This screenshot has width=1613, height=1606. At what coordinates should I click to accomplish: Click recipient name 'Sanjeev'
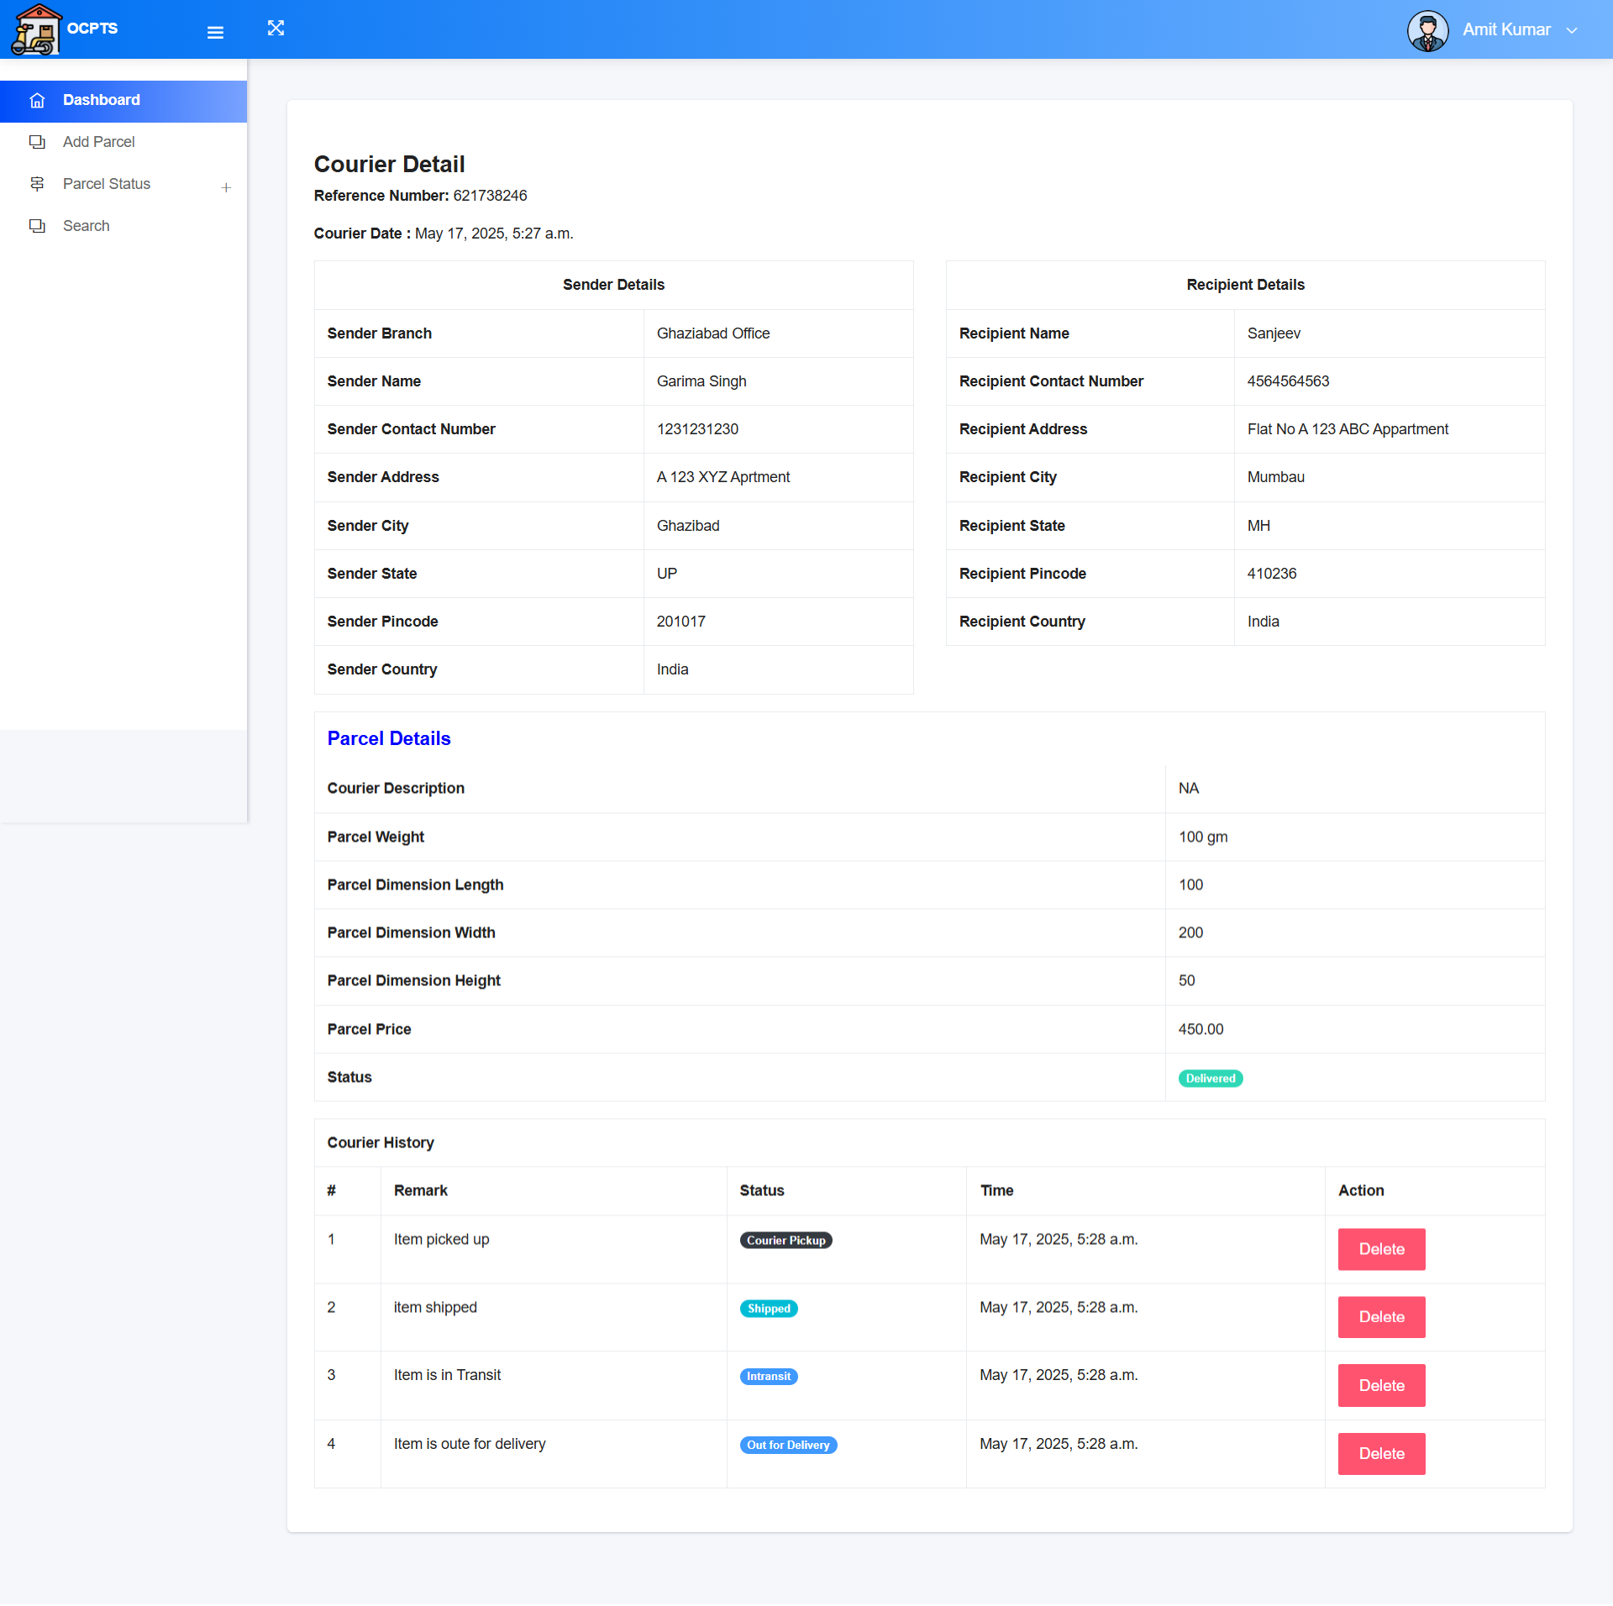pyautogui.click(x=1274, y=333)
